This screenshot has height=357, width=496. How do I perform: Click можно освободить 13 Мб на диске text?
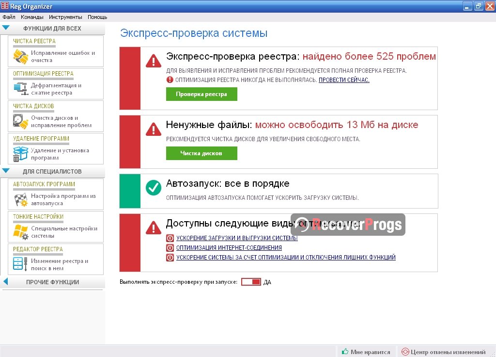tap(337, 125)
